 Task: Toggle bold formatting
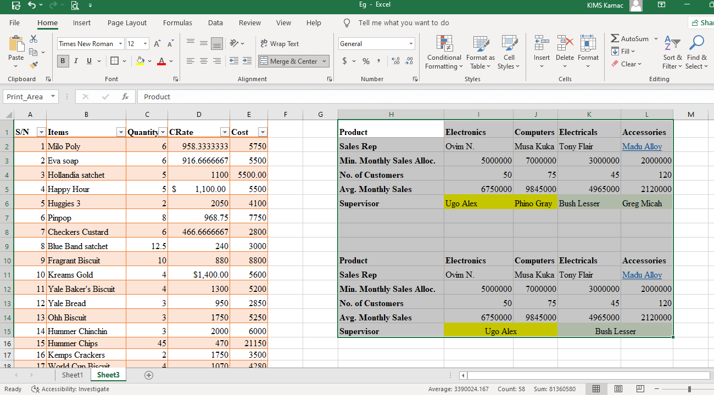63,61
